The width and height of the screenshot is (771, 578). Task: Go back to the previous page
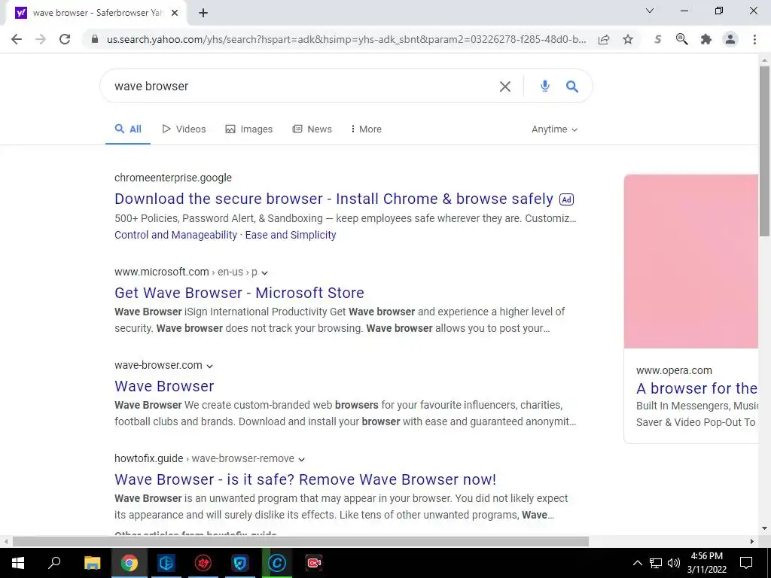17,39
